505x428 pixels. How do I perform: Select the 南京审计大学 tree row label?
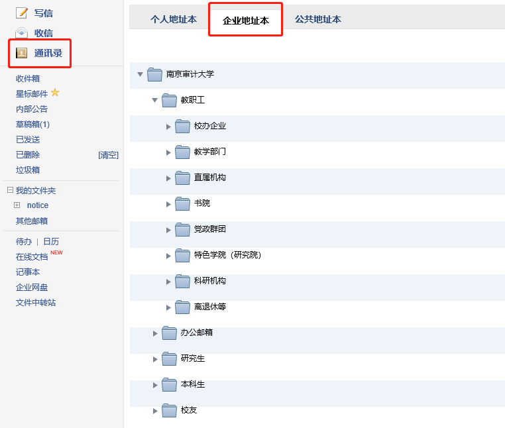point(190,74)
